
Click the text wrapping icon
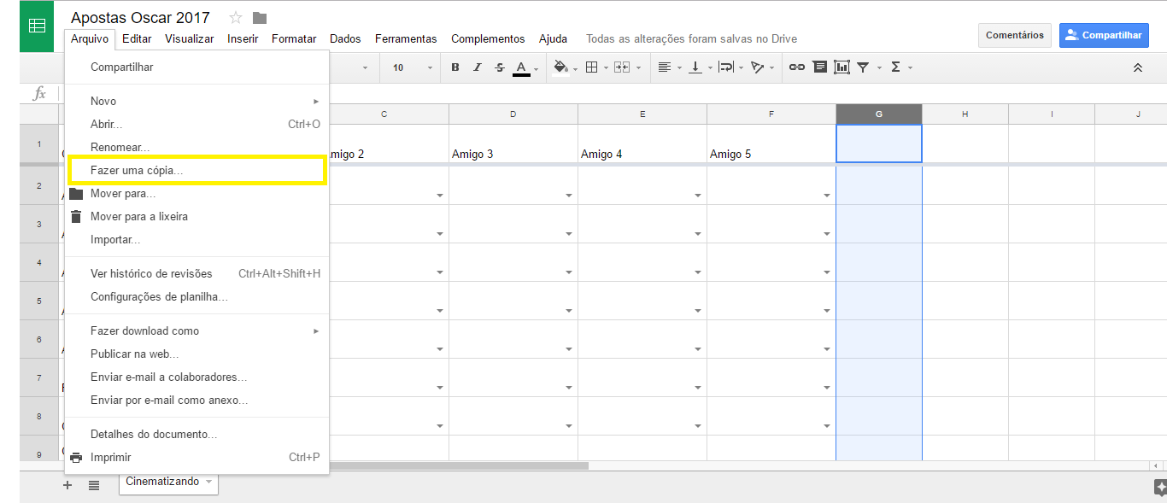[726, 67]
